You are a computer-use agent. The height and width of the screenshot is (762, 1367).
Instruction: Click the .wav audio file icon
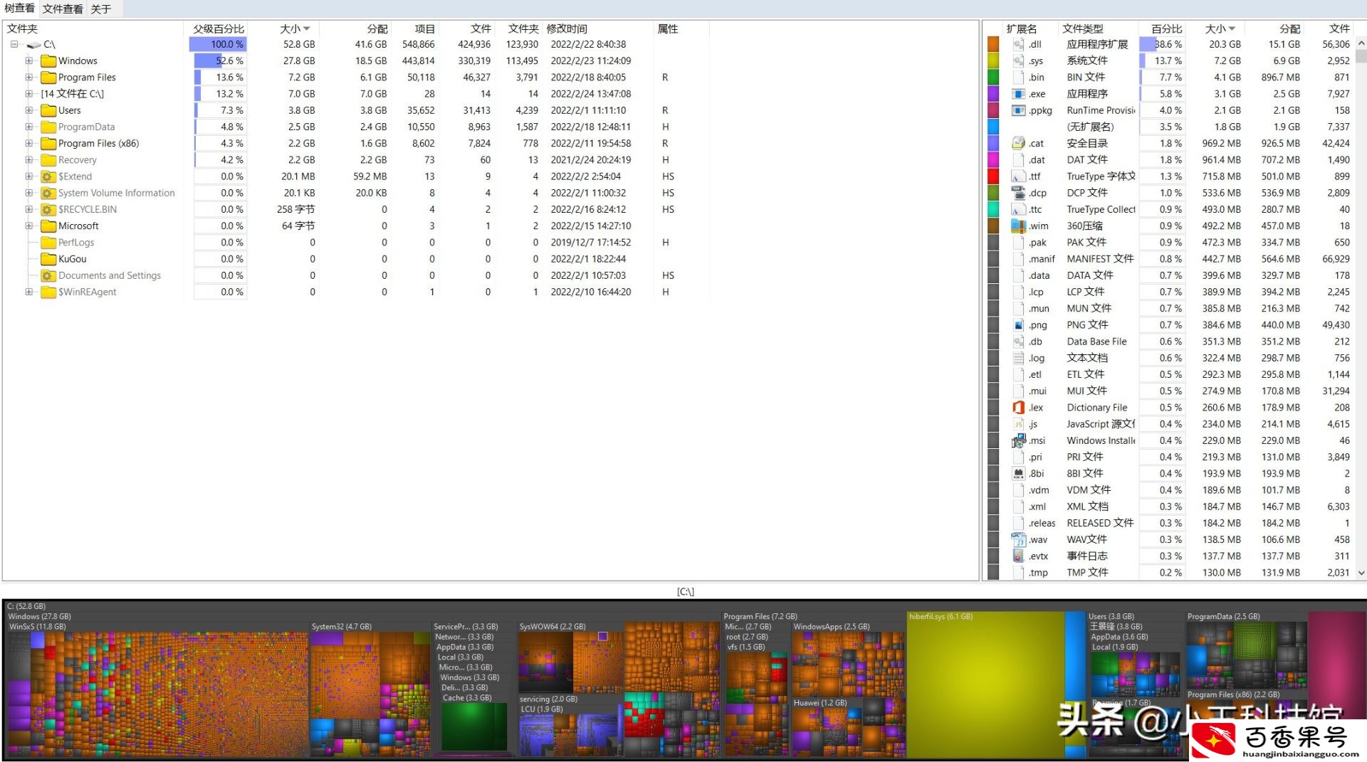click(x=1018, y=539)
